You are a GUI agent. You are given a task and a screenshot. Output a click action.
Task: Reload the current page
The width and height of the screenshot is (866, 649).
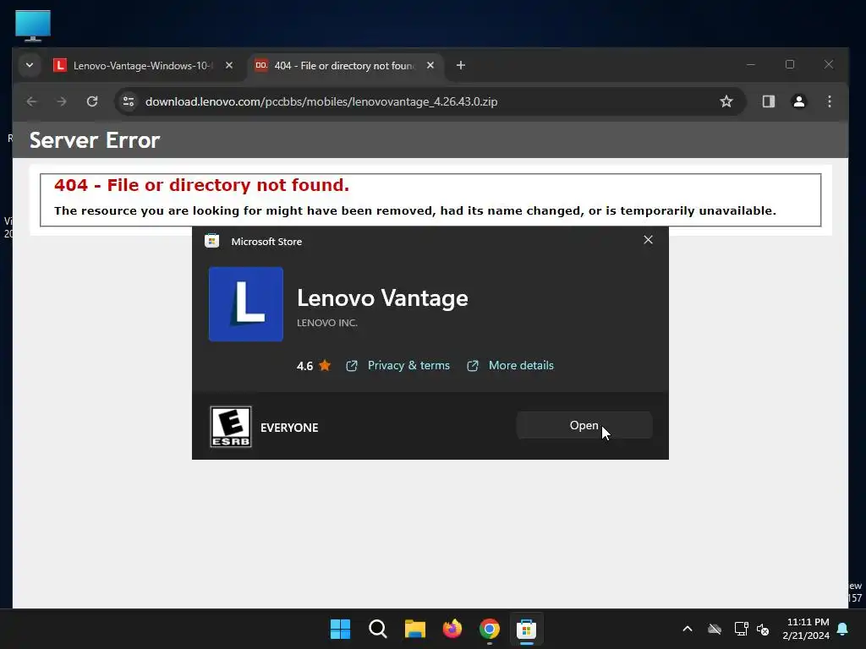click(92, 101)
